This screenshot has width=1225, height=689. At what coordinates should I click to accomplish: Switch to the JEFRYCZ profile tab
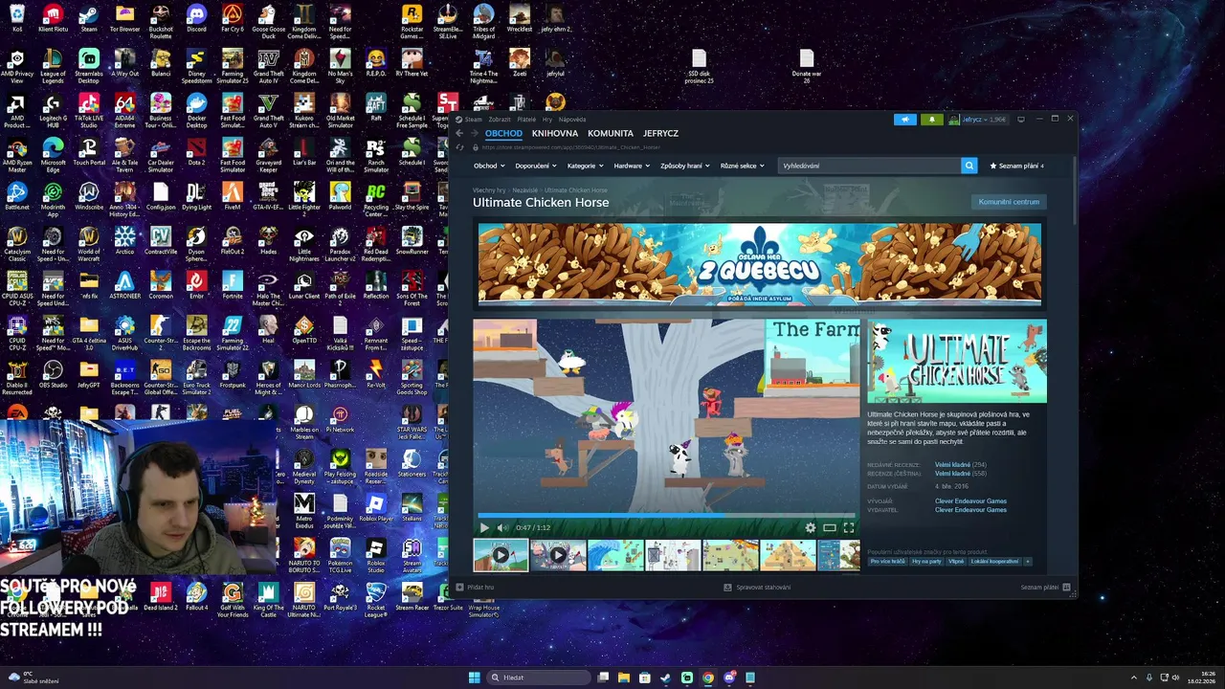pos(661,134)
